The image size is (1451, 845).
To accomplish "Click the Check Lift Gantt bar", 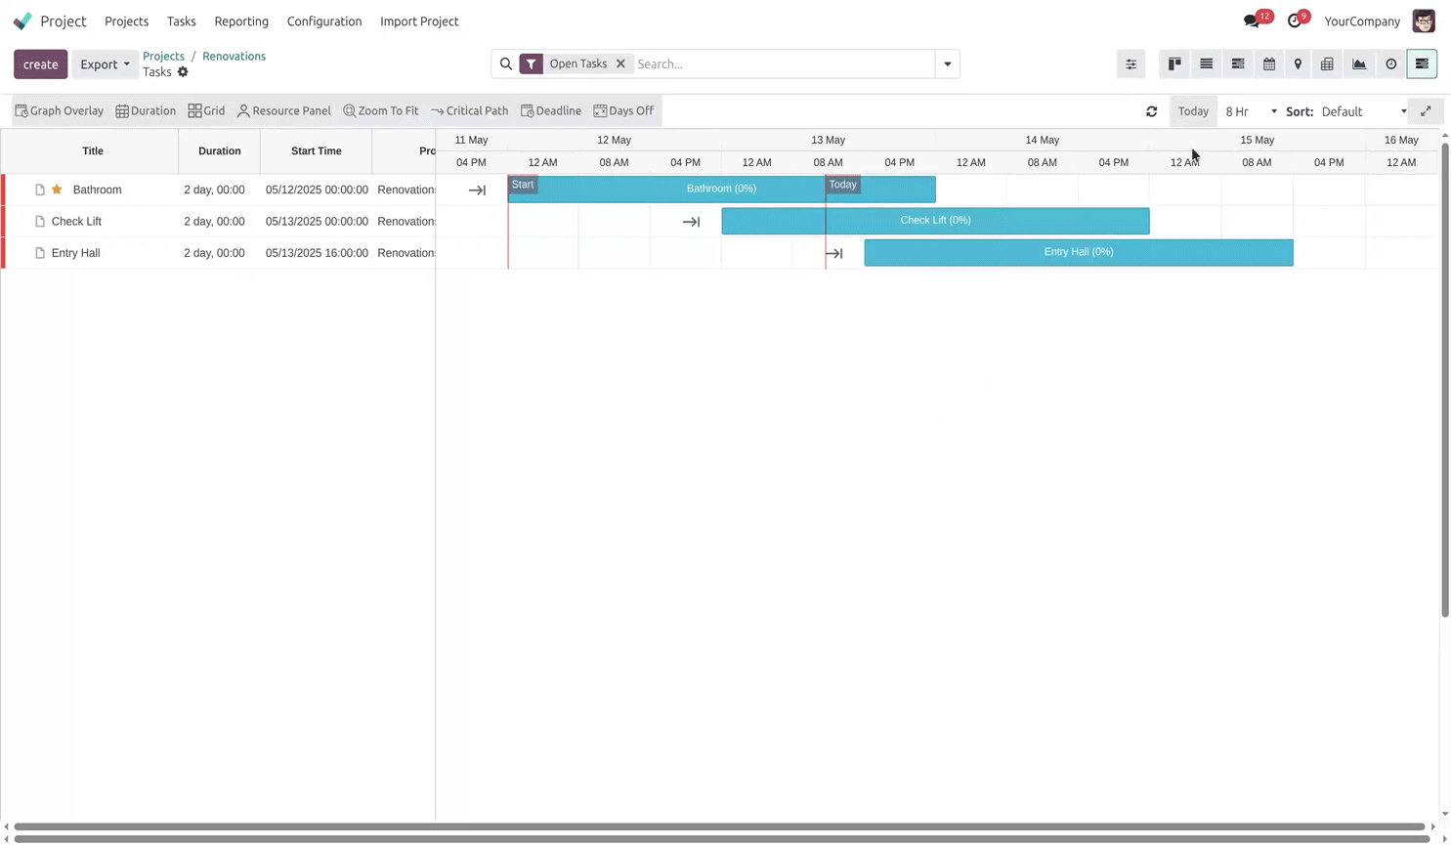I will click(935, 221).
